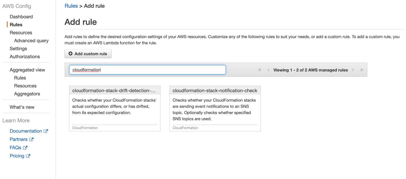Click the Add rule page heading
This screenshot has width=406, height=179.
click(x=81, y=22)
